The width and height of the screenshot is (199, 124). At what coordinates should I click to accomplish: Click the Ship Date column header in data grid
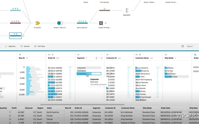coord(193,108)
